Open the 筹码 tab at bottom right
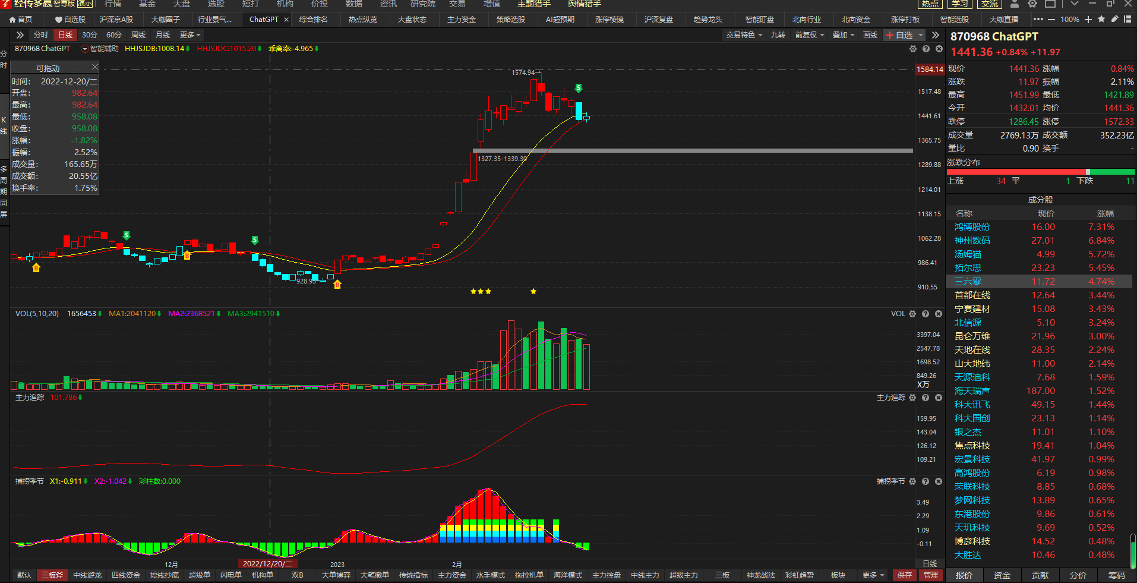The width and height of the screenshot is (1137, 583). coord(1117,575)
